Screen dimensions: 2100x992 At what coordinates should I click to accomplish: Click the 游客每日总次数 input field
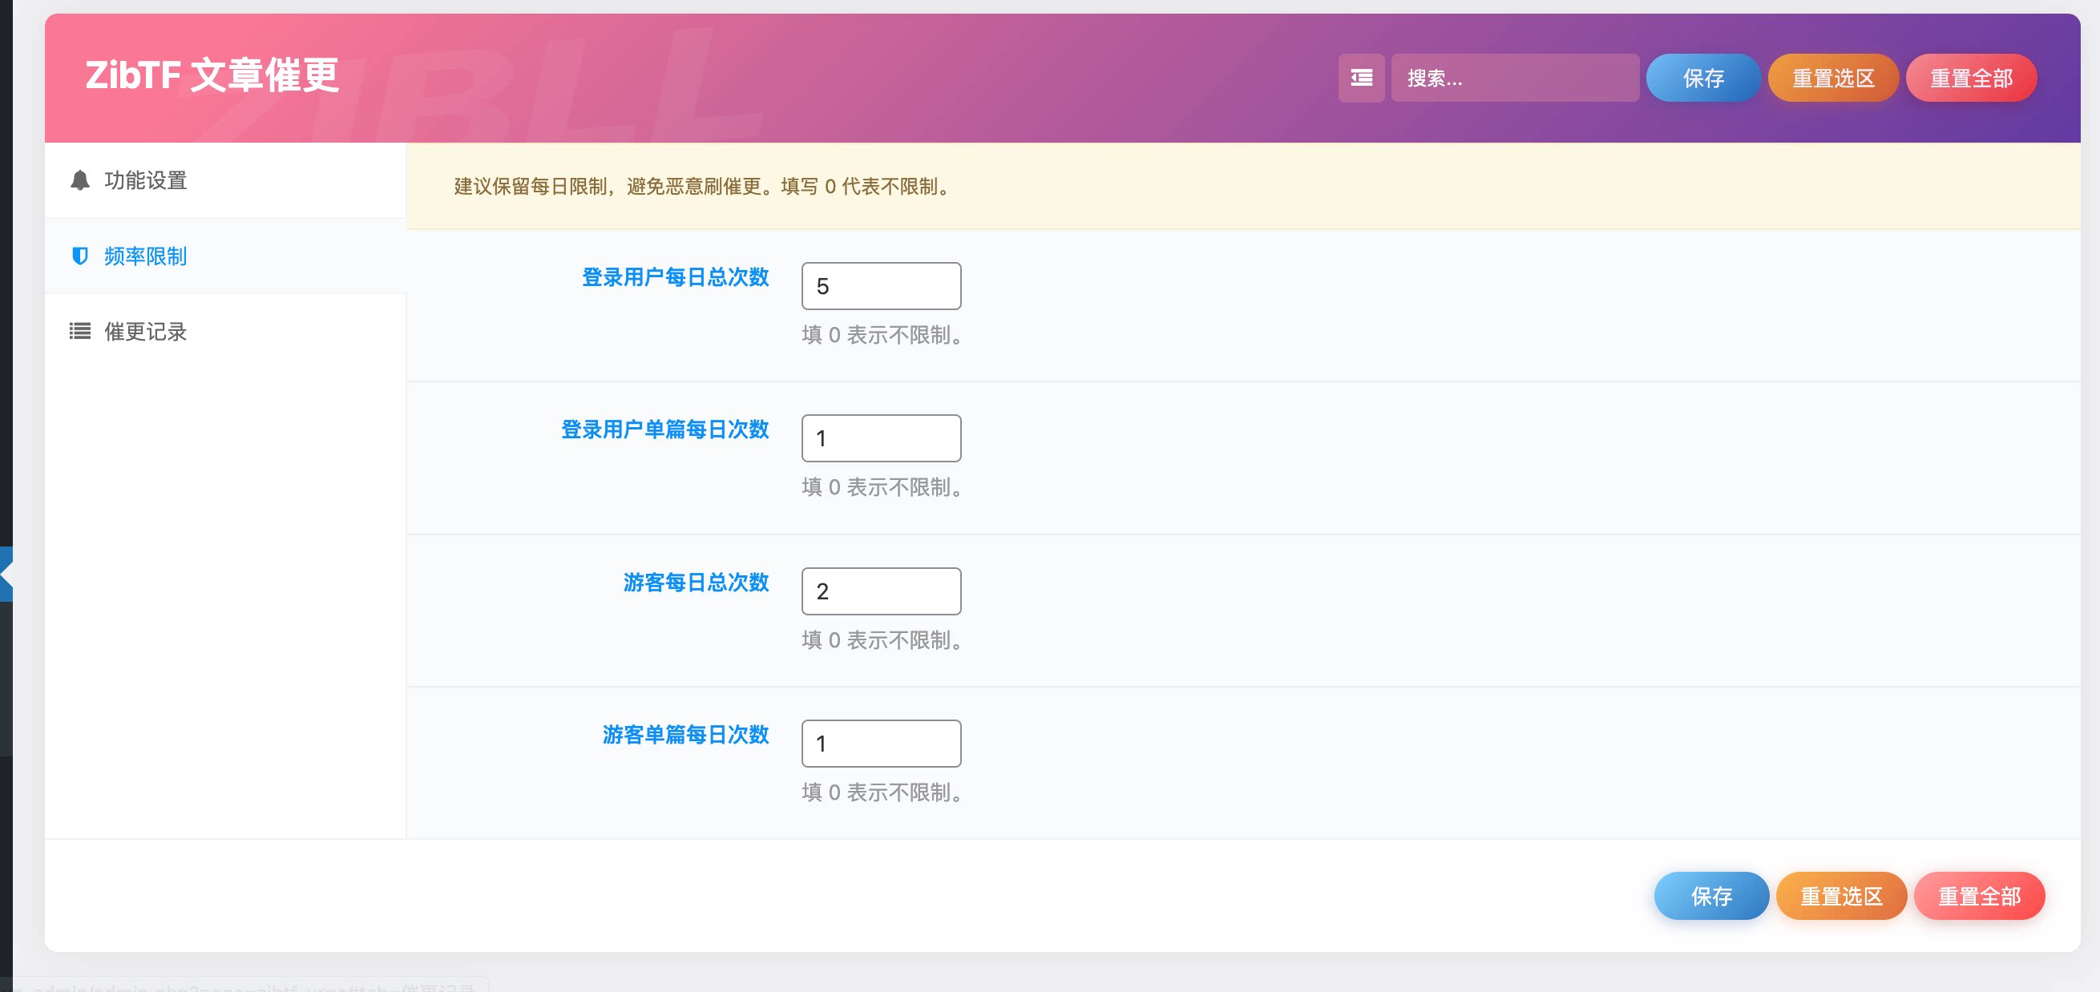pyautogui.click(x=880, y=590)
